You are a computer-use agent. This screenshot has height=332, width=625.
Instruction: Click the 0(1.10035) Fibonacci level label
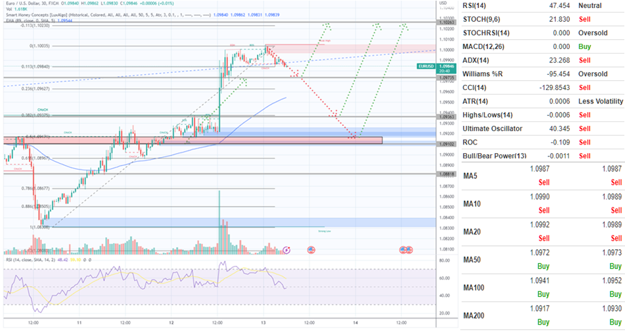40,46
